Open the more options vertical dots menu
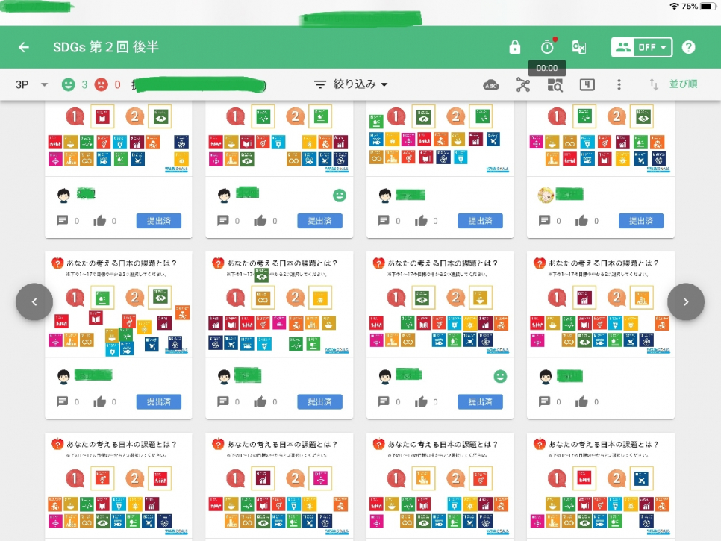 tap(619, 85)
